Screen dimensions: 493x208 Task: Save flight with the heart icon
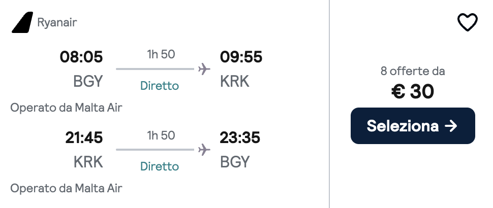467,23
